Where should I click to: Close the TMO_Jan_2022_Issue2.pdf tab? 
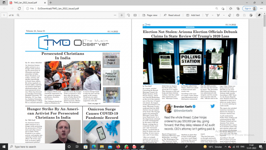pyautogui.click(x=45, y=3)
